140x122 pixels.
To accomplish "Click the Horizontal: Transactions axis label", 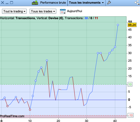I will pyautogui.click(x=17, y=18).
